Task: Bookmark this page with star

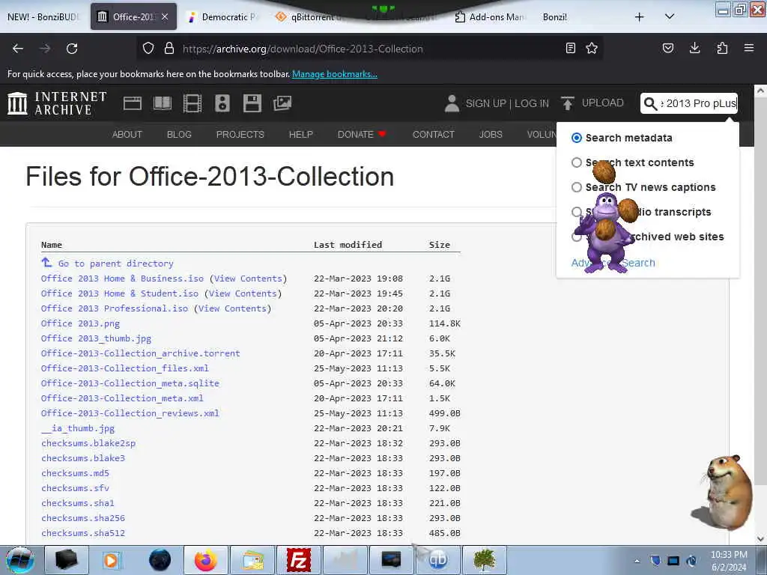Action: [x=592, y=49]
